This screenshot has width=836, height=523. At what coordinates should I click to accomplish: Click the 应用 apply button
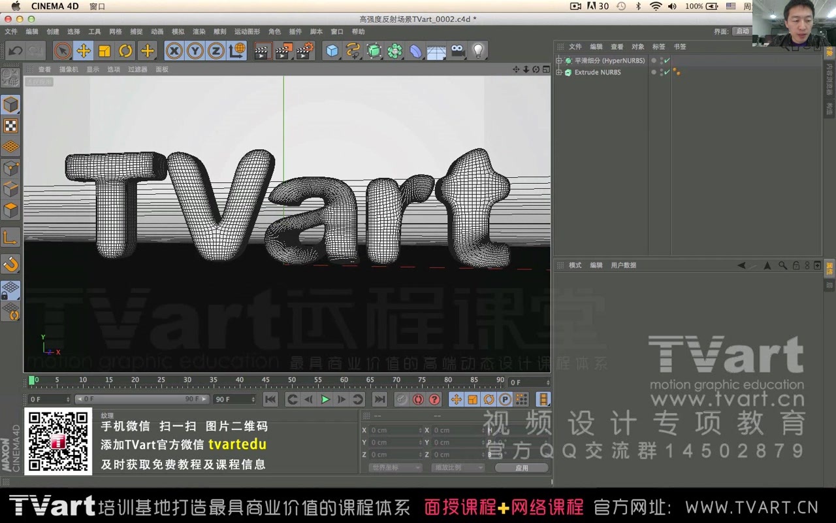tap(521, 468)
